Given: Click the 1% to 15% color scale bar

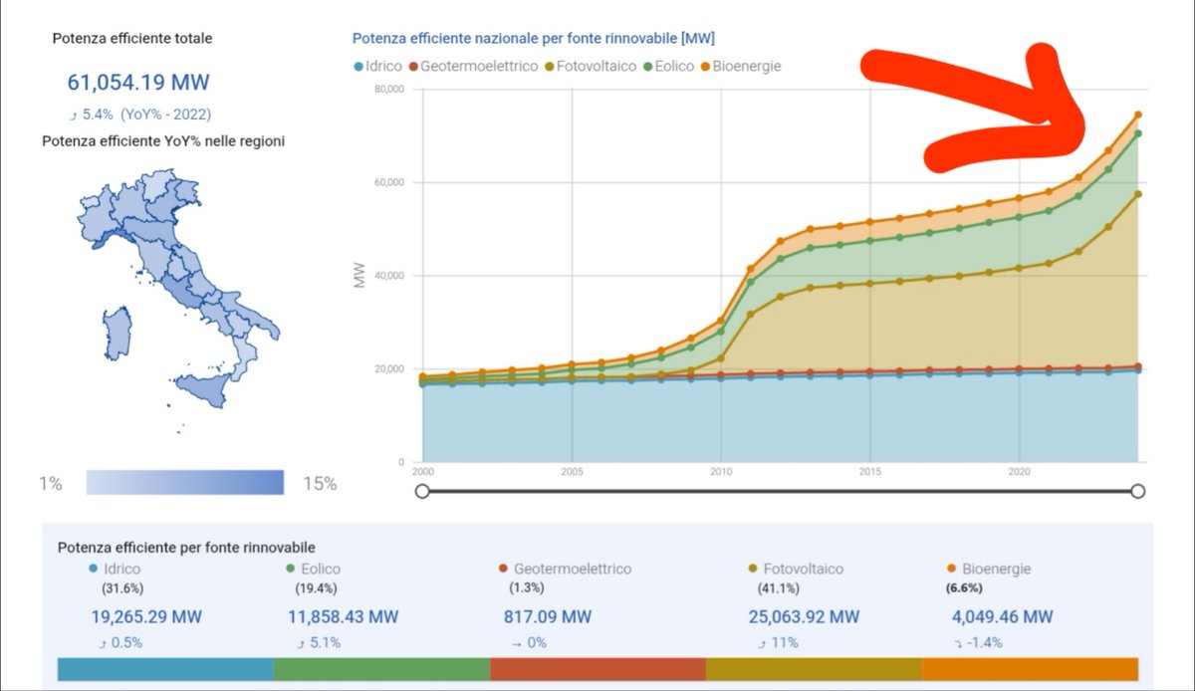Looking at the screenshot, I should click(185, 483).
